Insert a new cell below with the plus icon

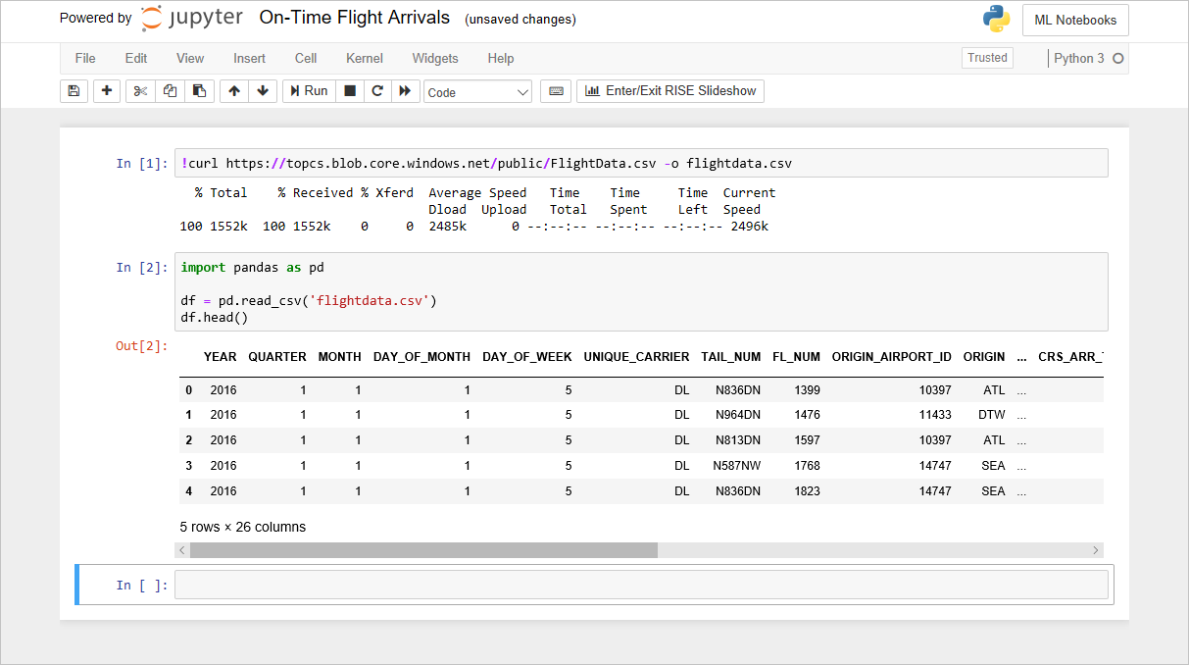(x=107, y=90)
